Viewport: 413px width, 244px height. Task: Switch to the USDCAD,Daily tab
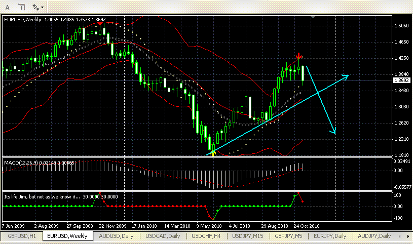click(x=163, y=236)
